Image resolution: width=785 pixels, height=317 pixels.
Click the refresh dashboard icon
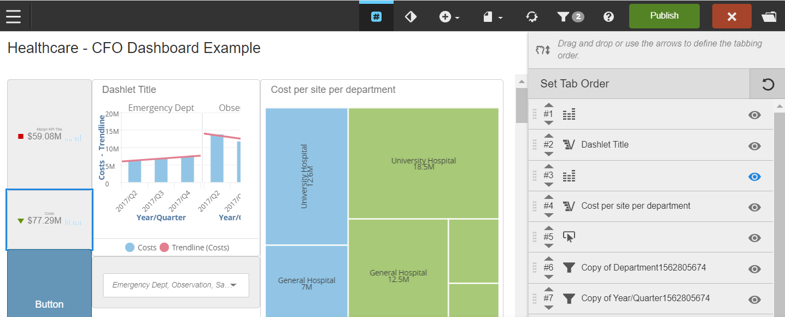point(531,17)
